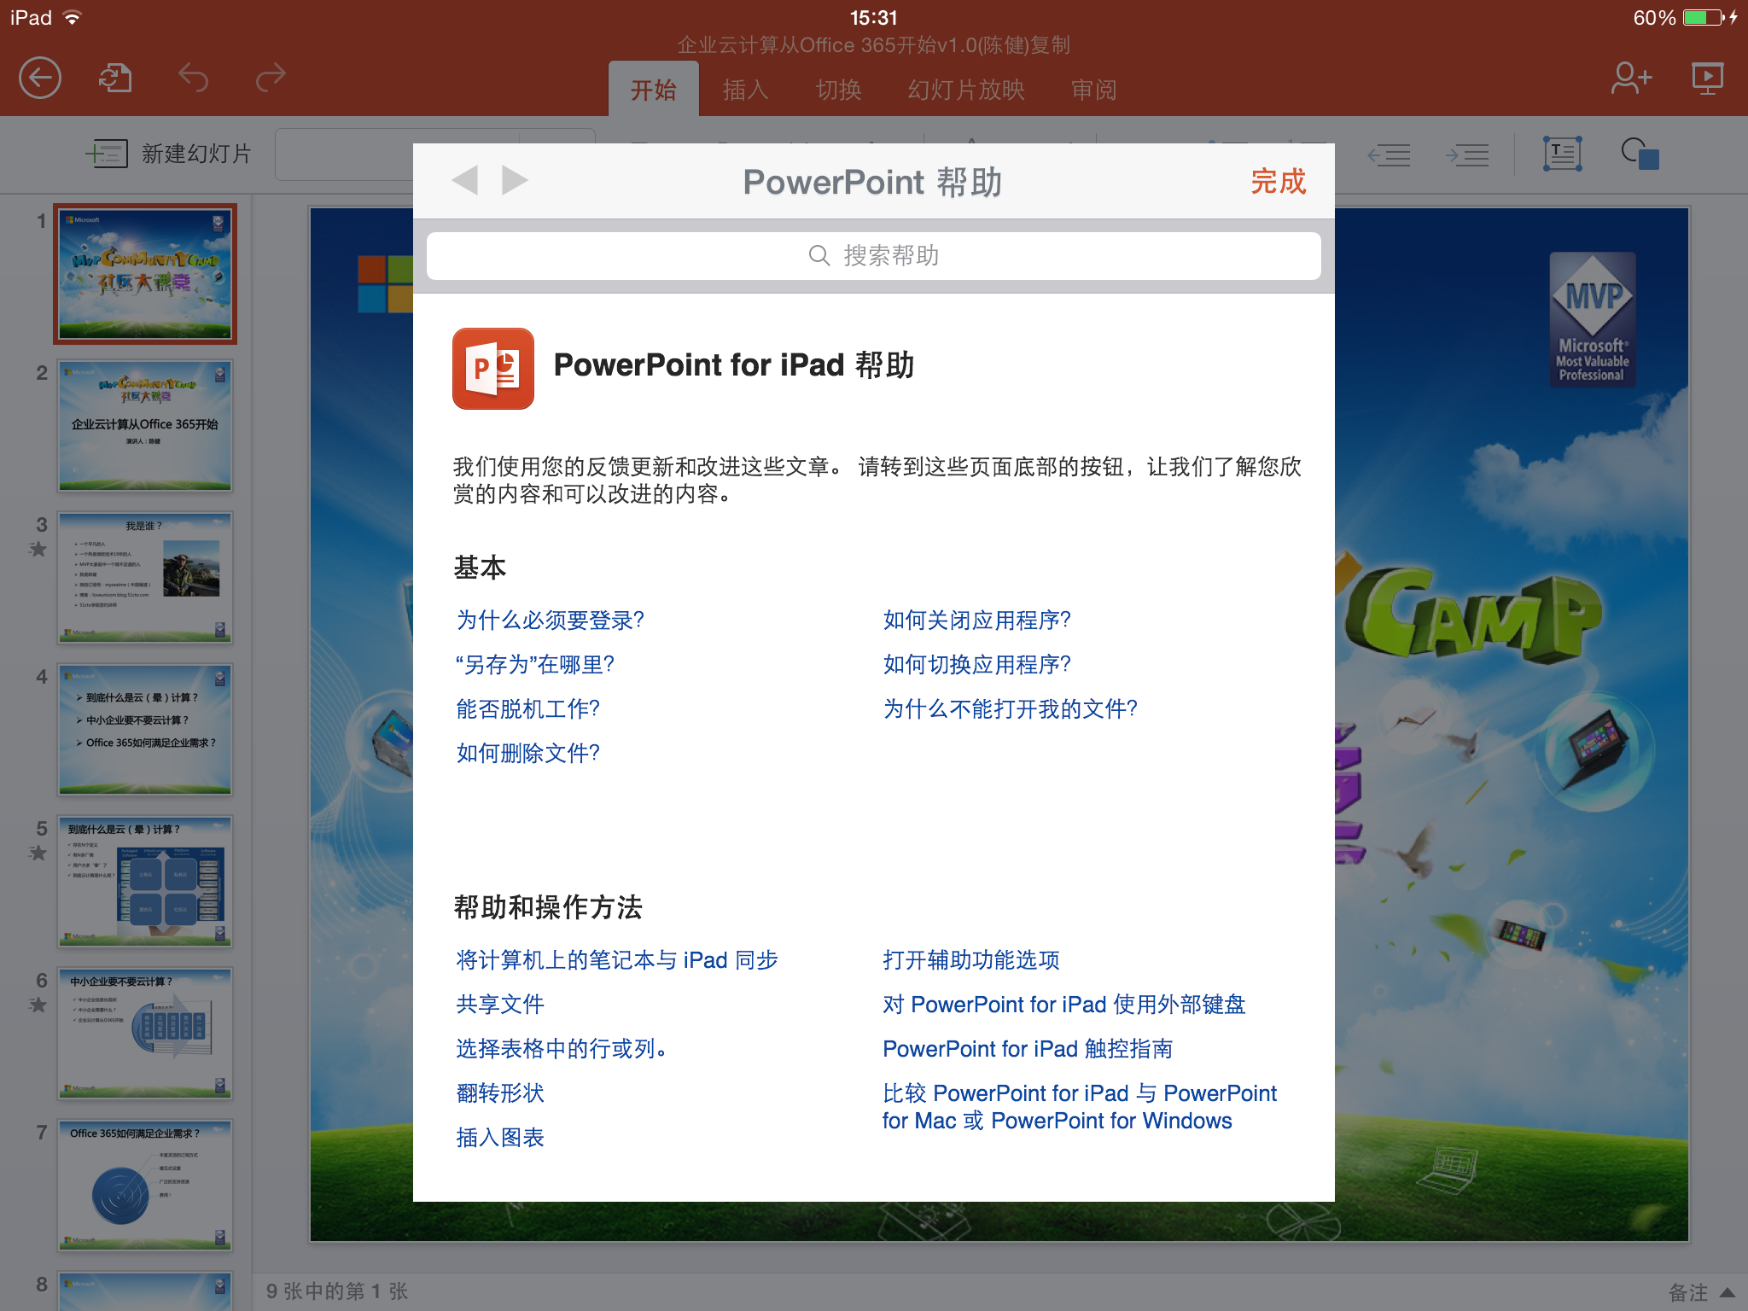The height and width of the screenshot is (1311, 1748).
Task: Open link 打开辅助功能选项
Action: [x=971, y=959]
